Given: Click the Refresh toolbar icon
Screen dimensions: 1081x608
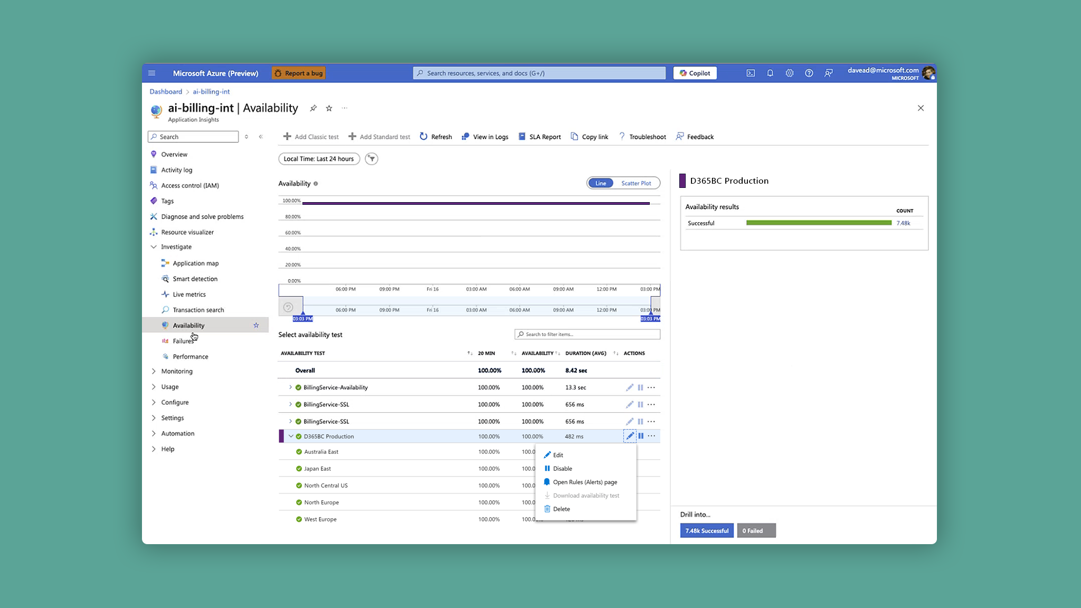Looking at the screenshot, I should point(423,137).
